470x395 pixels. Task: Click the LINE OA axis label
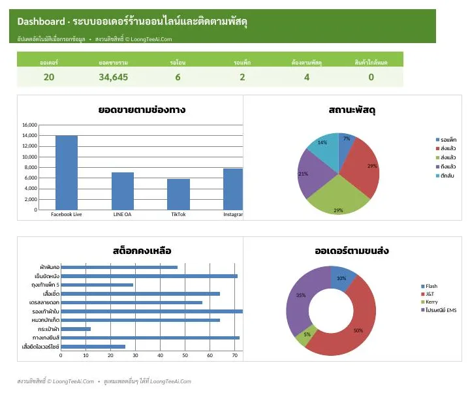[122, 214]
